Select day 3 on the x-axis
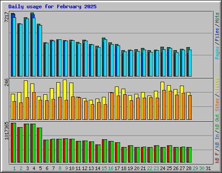 pyautogui.click(x=27, y=168)
